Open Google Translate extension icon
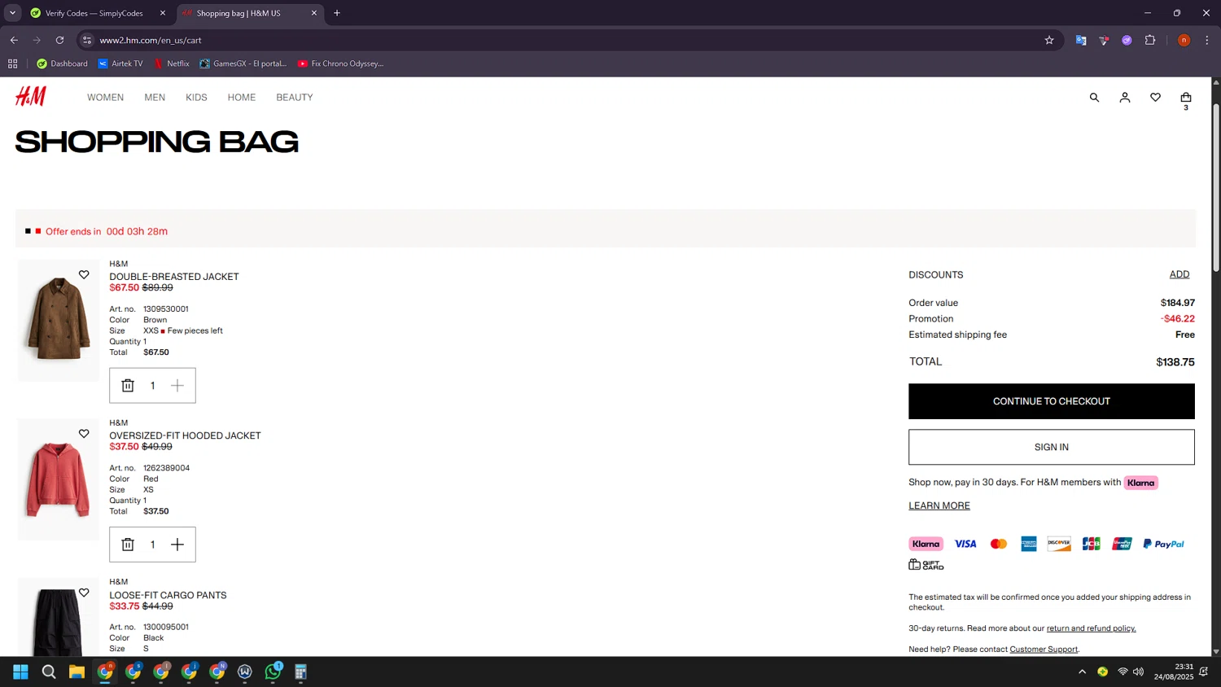 point(1081,40)
